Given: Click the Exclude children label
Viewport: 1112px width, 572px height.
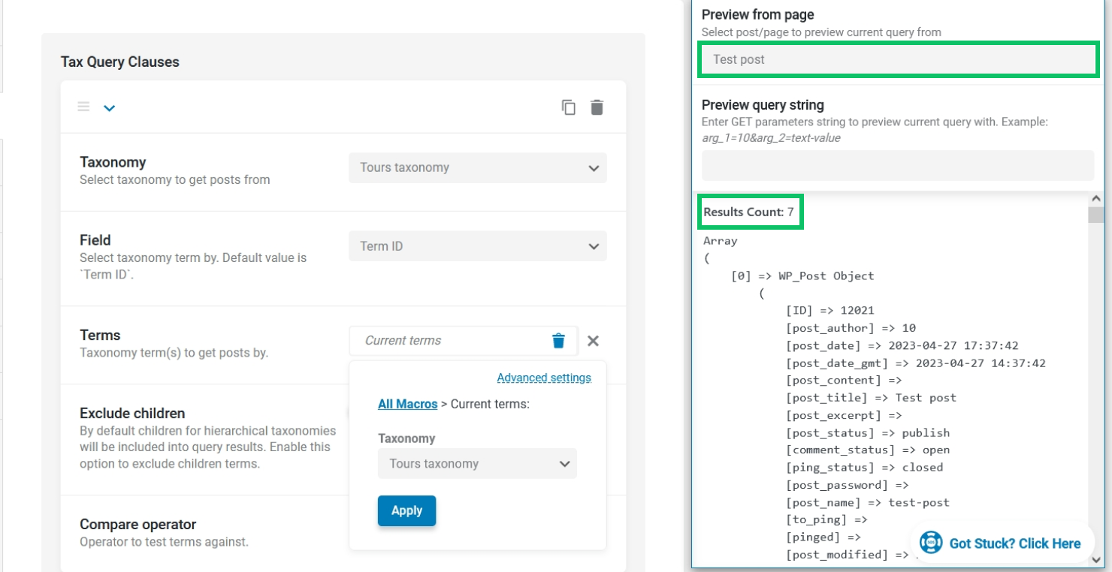Looking at the screenshot, I should 132,414.
